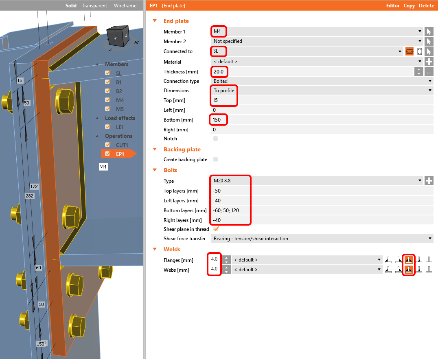
Task: Select double fillet weld icon for Flanges
Action: [x=409, y=260]
